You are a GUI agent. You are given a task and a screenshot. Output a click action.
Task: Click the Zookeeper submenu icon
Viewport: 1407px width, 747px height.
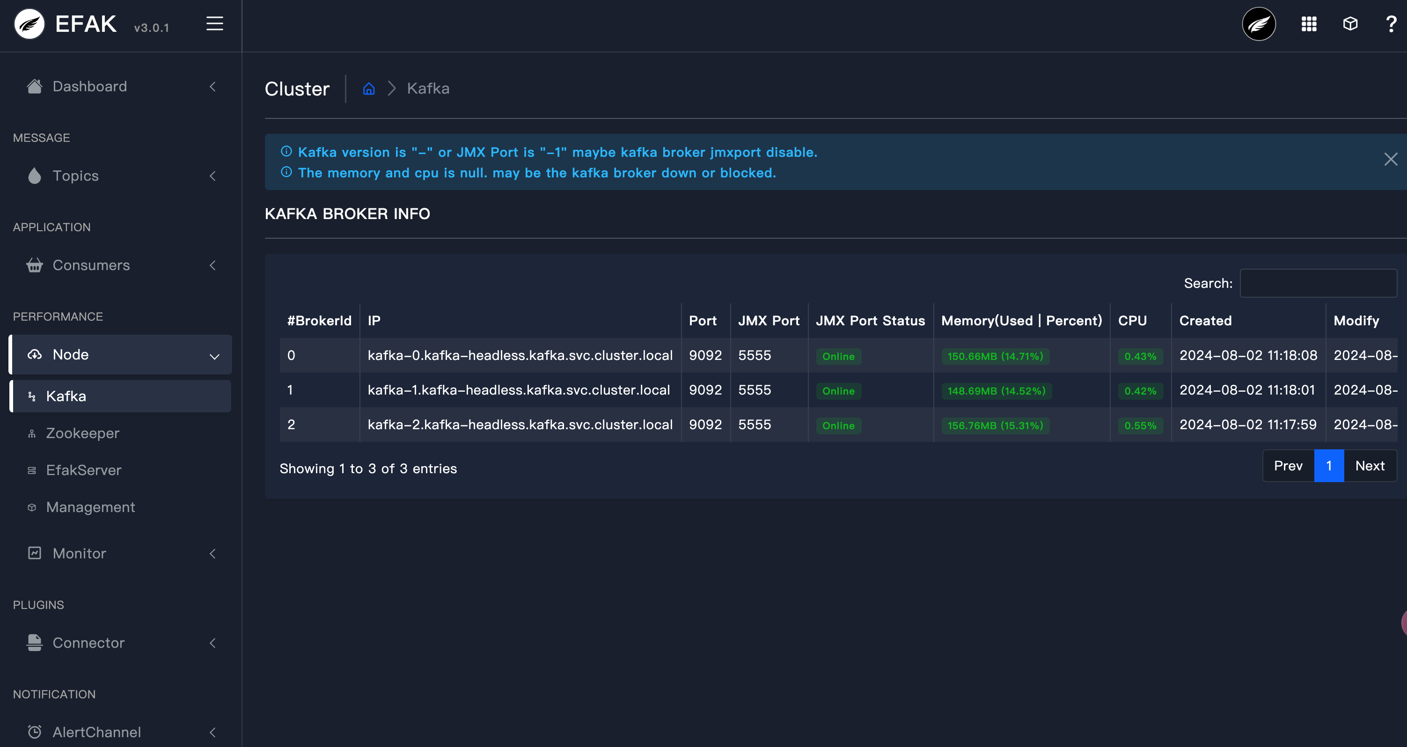(x=32, y=433)
